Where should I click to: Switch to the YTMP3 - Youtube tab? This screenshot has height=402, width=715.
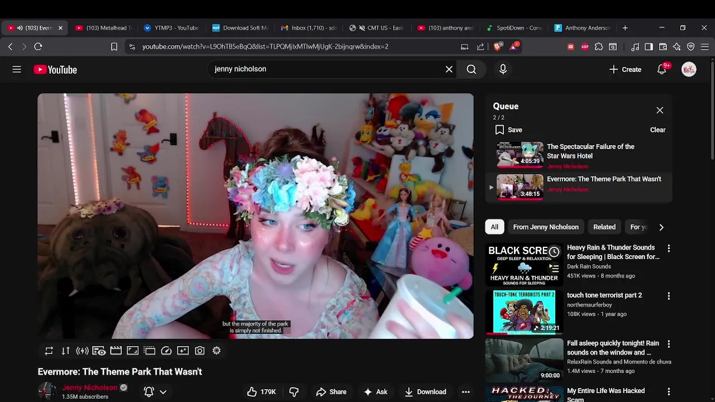pyautogui.click(x=171, y=28)
